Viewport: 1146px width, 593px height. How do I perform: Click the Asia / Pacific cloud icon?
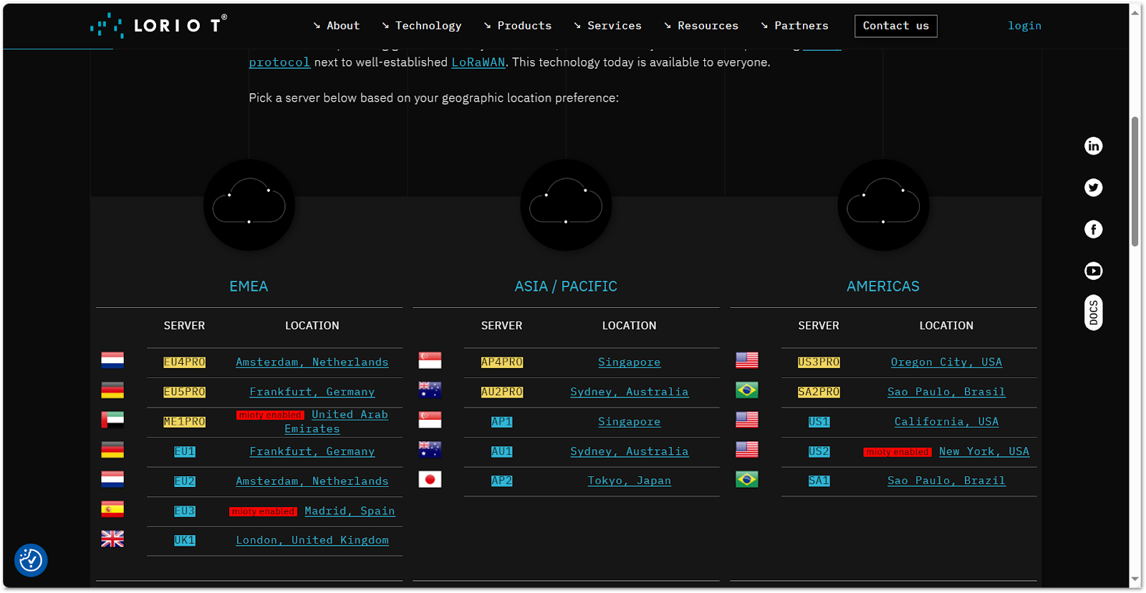(x=566, y=205)
